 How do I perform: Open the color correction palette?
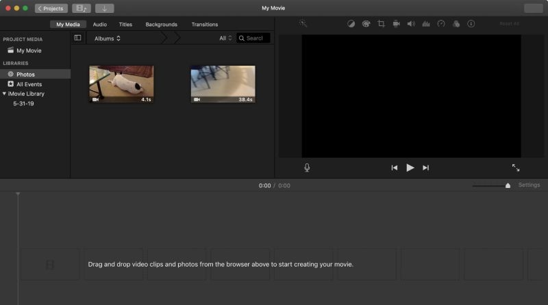click(366, 24)
